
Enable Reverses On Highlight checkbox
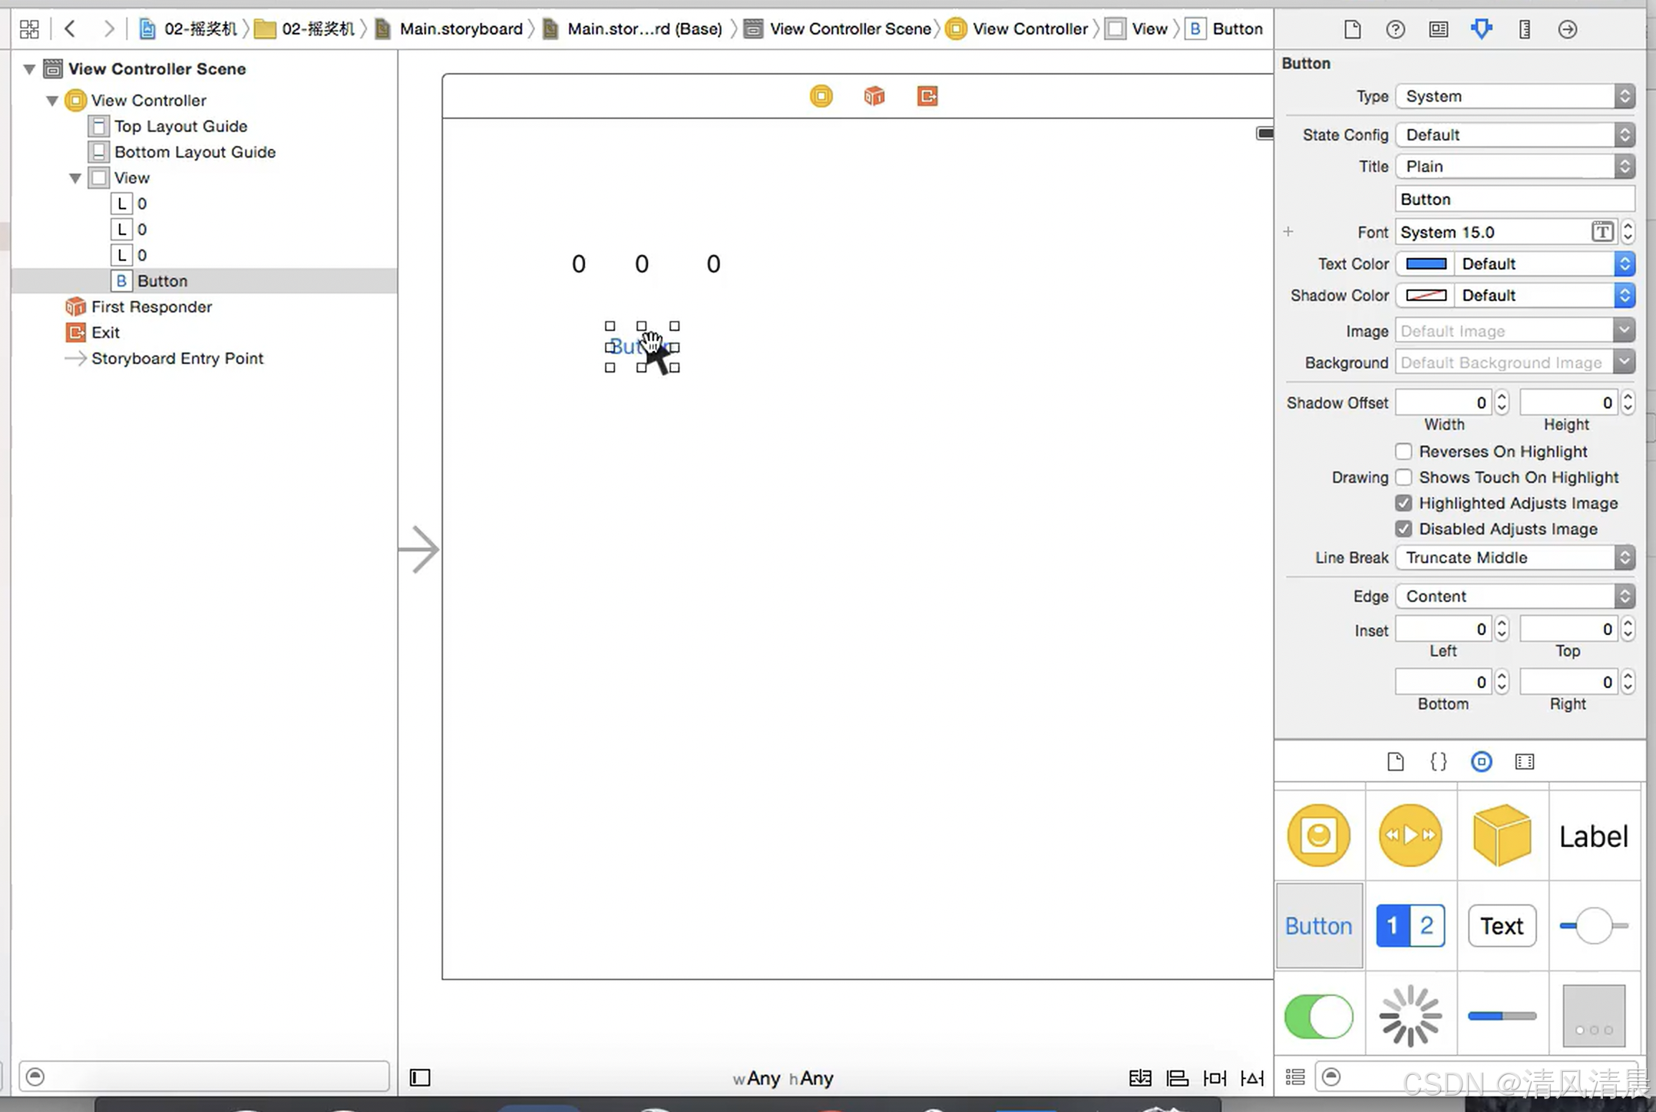pyautogui.click(x=1403, y=451)
